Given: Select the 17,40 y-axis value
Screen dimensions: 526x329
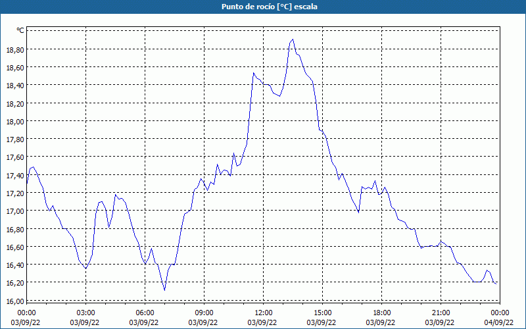Looking at the screenshot, I should tap(15, 175).
